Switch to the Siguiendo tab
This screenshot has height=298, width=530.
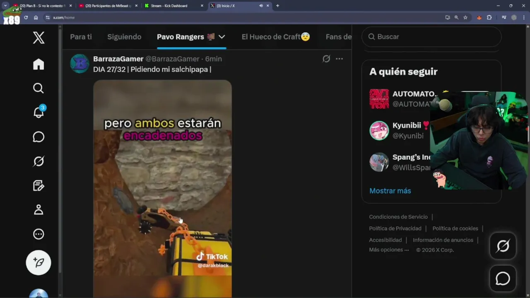124,37
